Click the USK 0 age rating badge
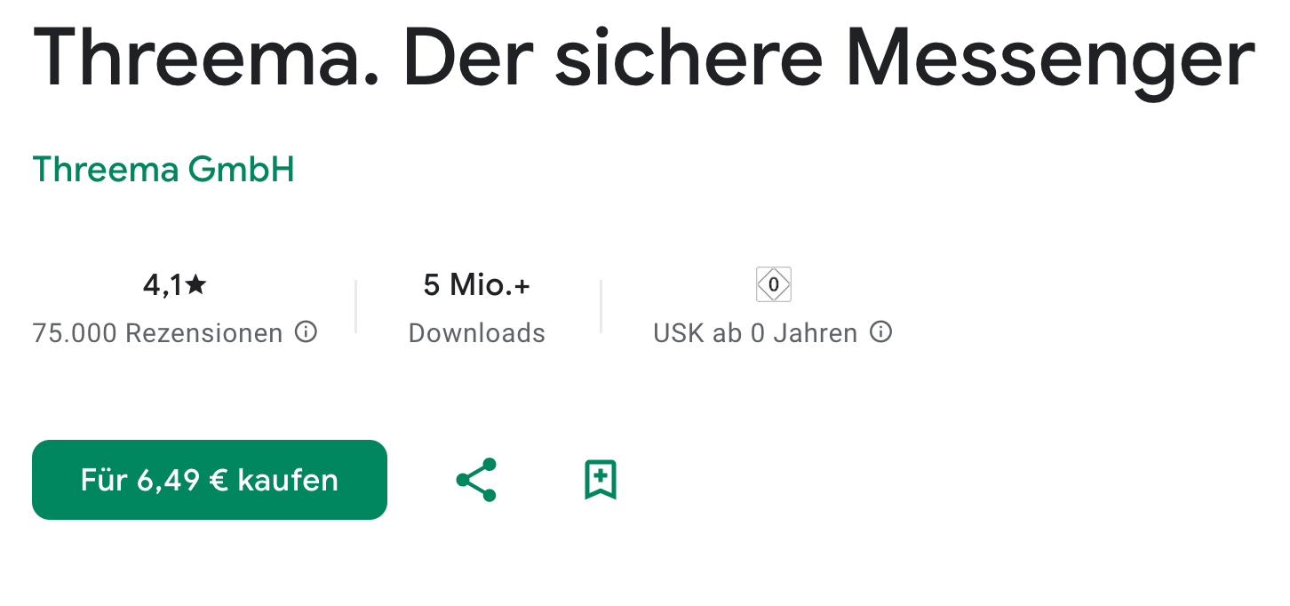Viewport: 1290px width, 606px height. [x=773, y=285]
